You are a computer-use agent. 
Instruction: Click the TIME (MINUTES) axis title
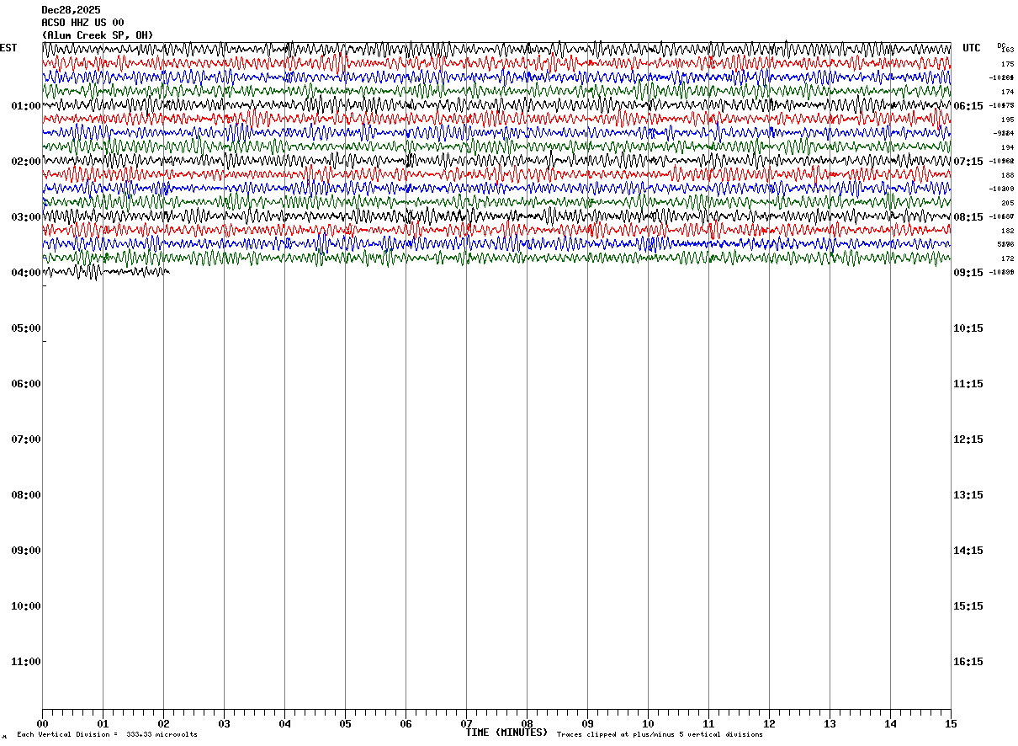pyautogui.click(x=506, y=733)
